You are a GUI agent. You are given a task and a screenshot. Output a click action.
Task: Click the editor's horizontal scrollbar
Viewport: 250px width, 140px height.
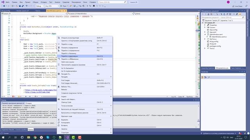(87, 96)
